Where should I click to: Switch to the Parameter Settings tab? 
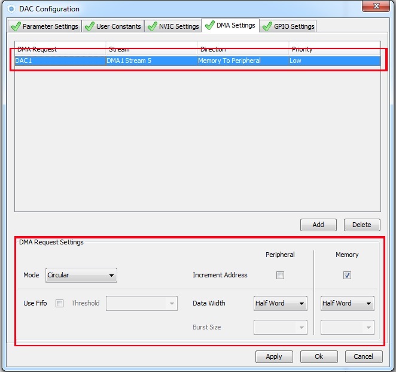[45, 26]
